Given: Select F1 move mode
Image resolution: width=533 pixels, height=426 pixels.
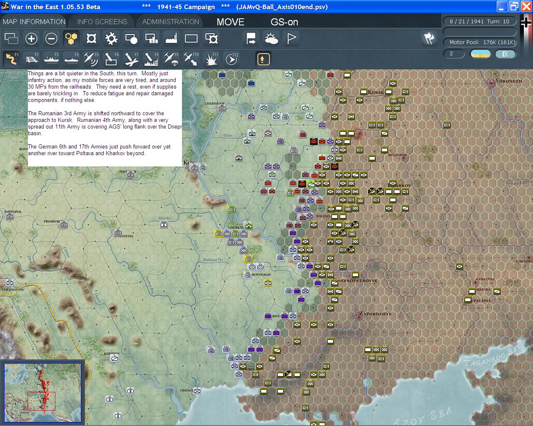Looking at the screenshot, I should tap(11, 59).
